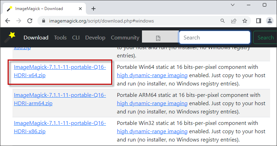This screenshot has height=146, width=277.
Task: Click the padlock site info icon
Action: tap(44, 21)
